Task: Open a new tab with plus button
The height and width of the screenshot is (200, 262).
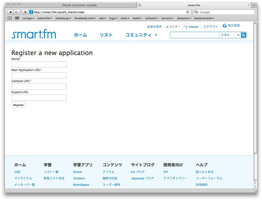Action: tap(254, 5)
